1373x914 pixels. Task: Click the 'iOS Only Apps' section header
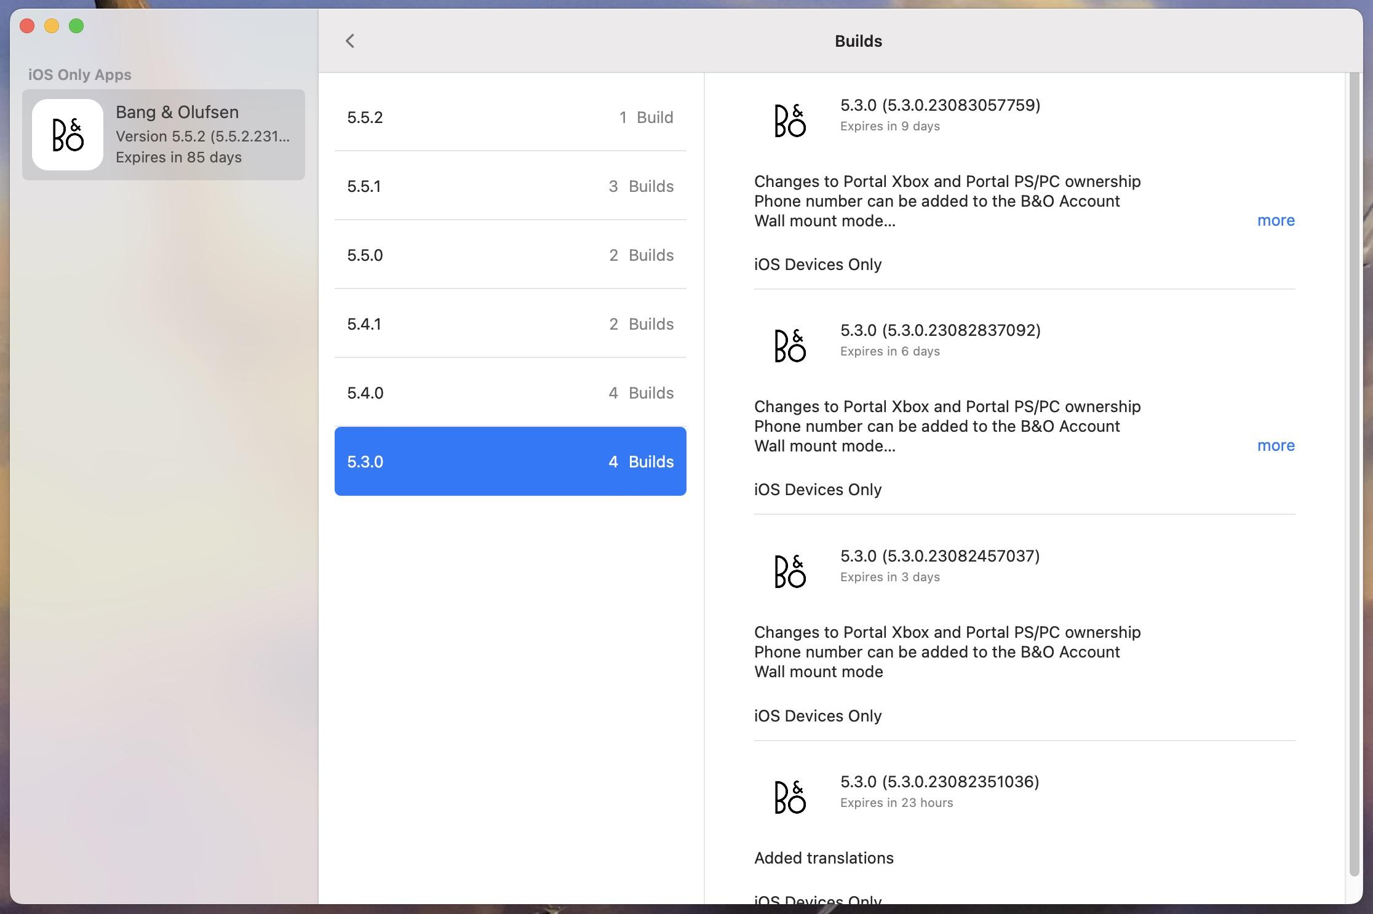(x=80, y=74)
